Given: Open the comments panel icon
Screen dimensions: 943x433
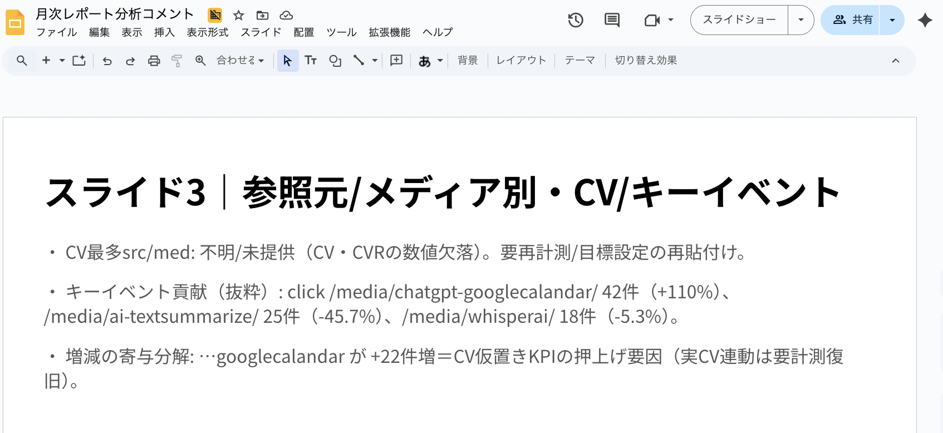Looking at the screenshot, I should coord(612,20).
